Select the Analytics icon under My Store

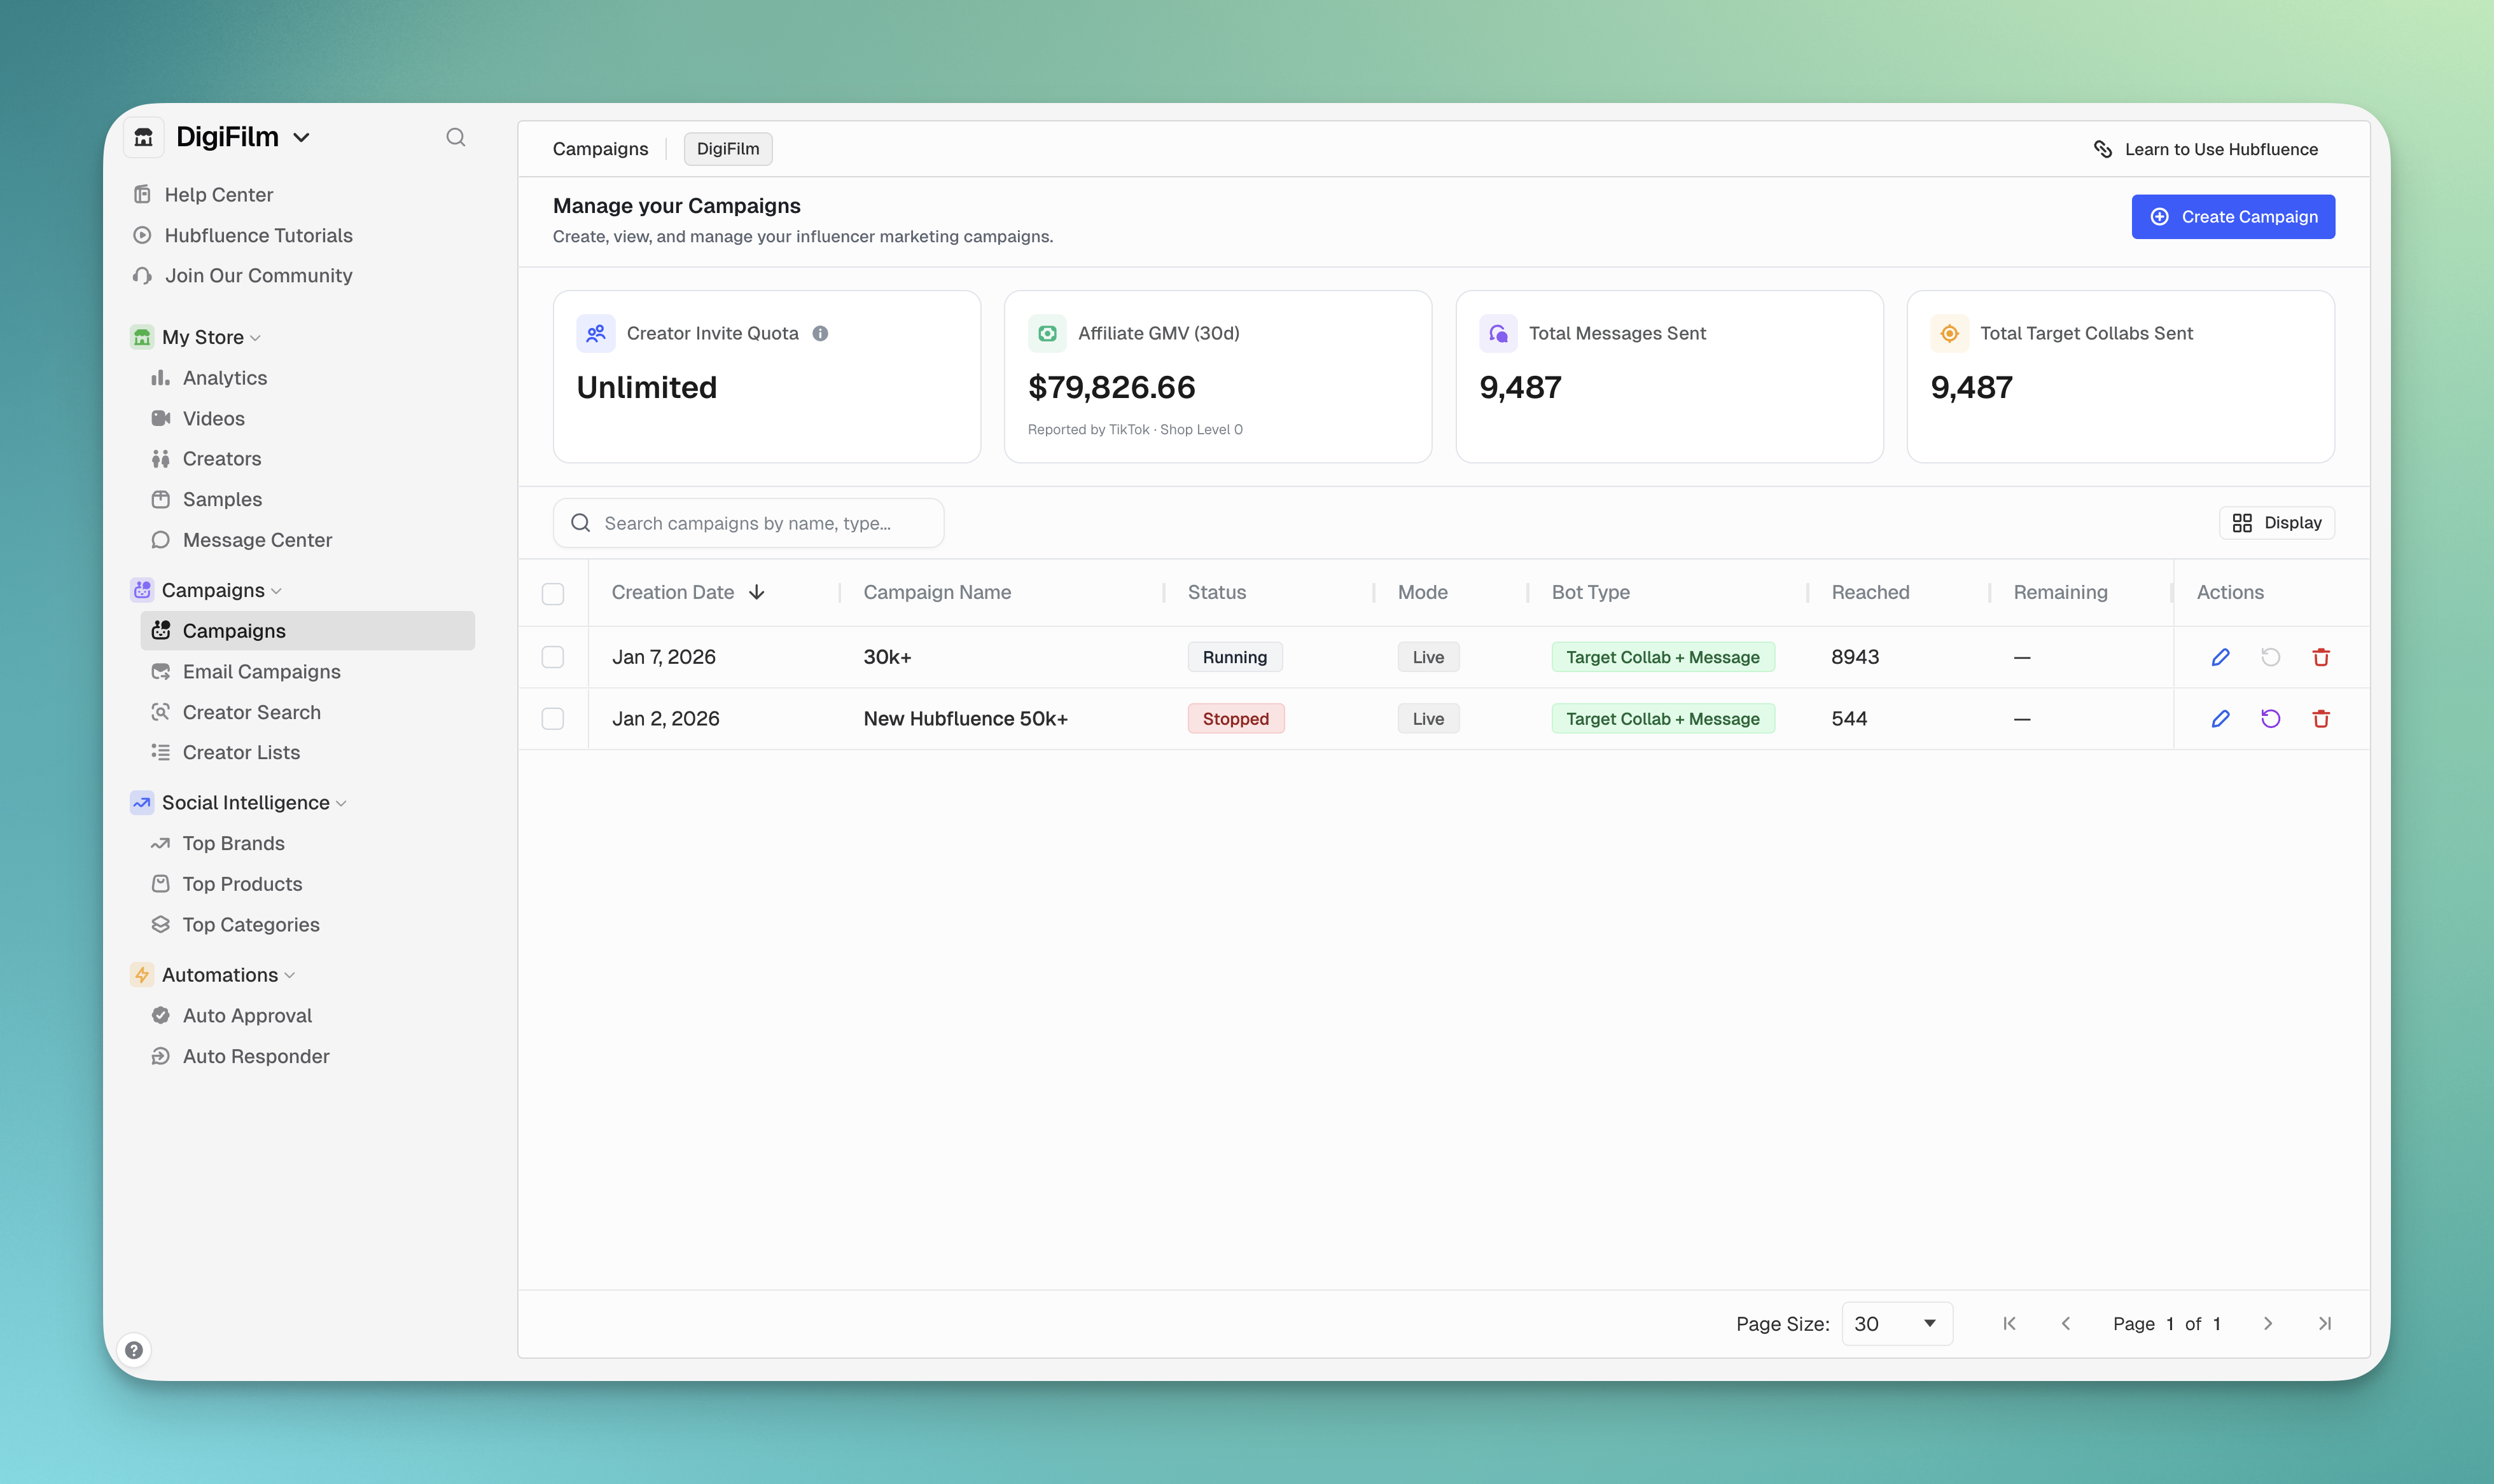coord(162,377)
